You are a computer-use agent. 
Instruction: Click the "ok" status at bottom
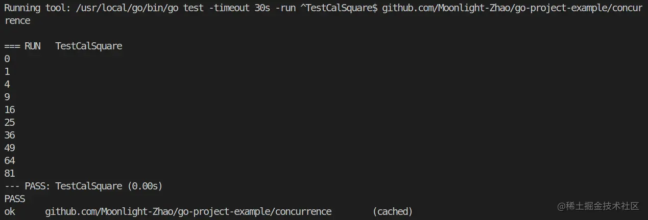tap(10, 211)
